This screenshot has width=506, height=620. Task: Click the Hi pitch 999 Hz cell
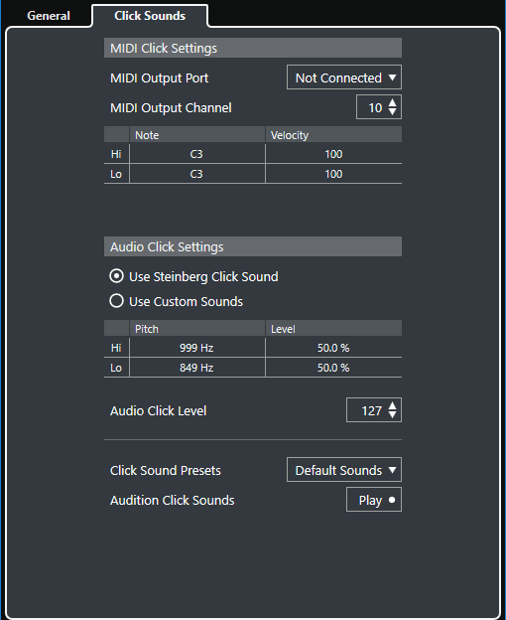[197, 348]
